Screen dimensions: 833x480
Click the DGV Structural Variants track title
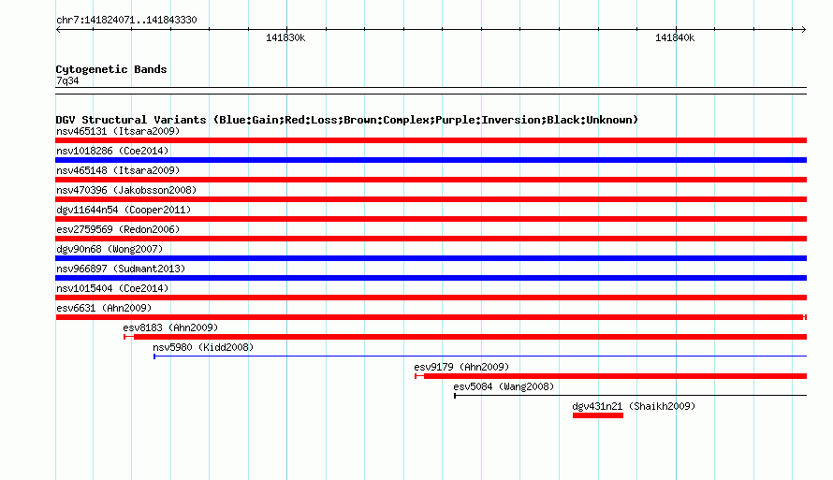pyautogui.click(x=347, y=120)
